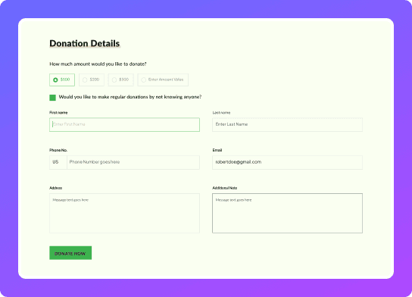Click the Donation Details heading
This screenshot has width=412, height=297.
85,43
